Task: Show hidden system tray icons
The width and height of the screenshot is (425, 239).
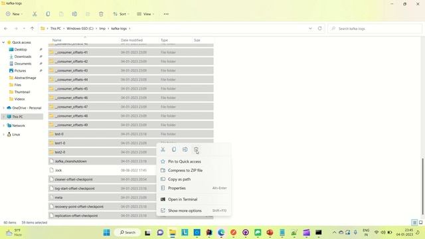Action: (x=334, y=232)
